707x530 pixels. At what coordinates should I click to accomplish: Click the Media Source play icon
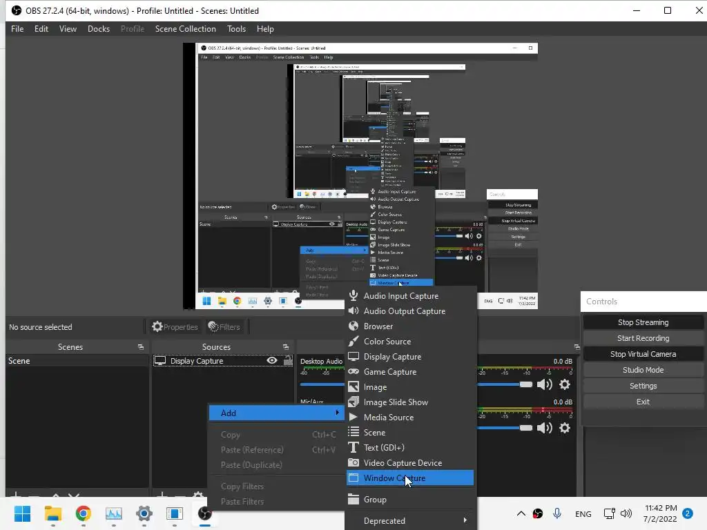click(x=353, y=417)
